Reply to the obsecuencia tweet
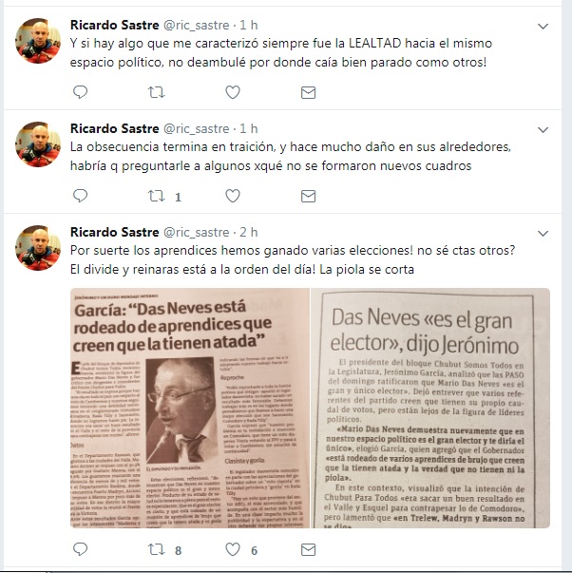 (80, 196)
